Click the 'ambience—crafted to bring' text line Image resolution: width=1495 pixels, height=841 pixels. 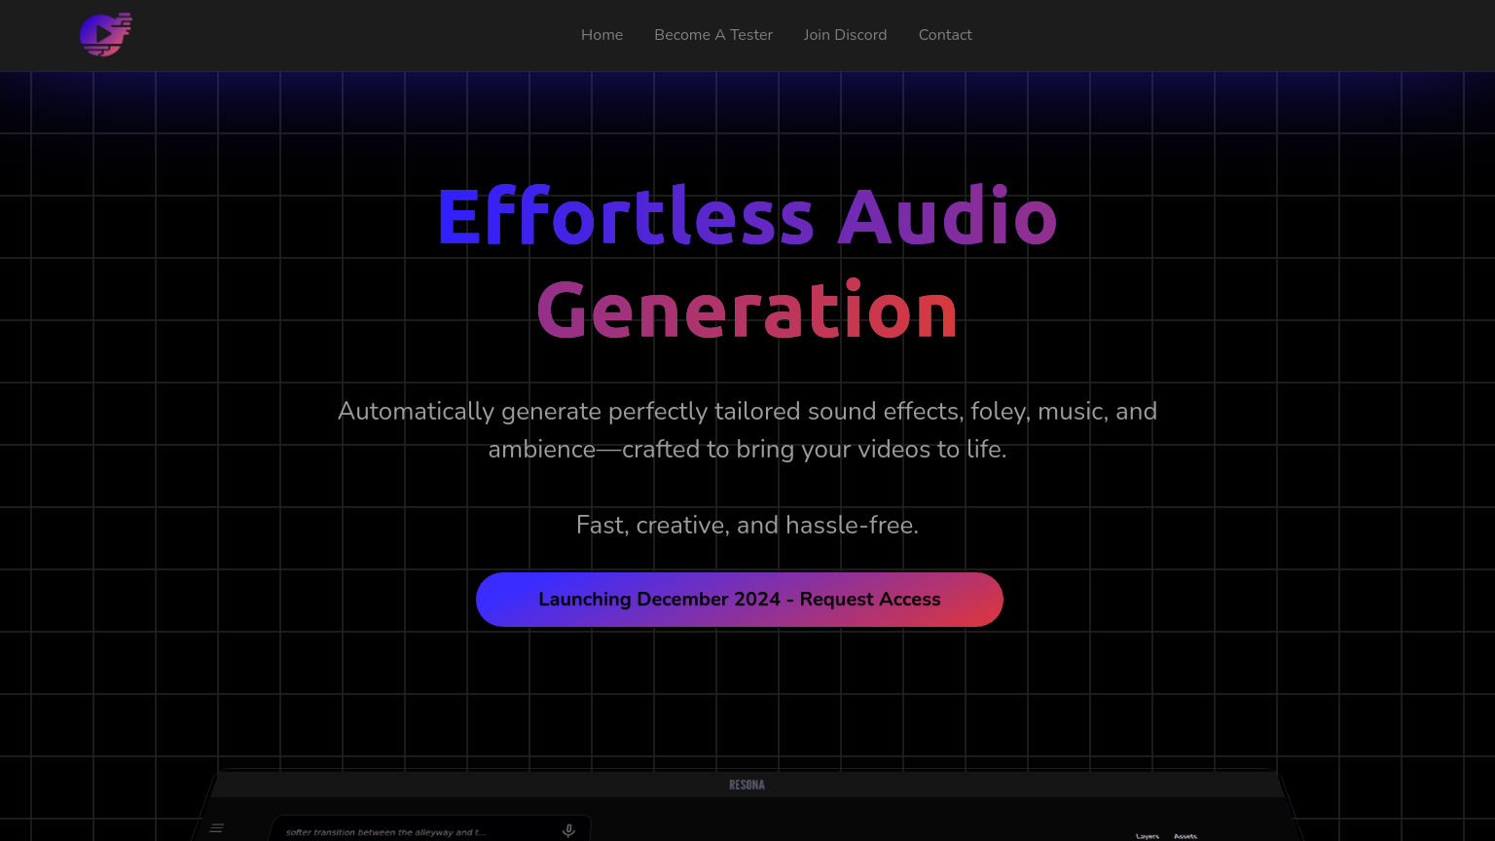pos(747,449)
